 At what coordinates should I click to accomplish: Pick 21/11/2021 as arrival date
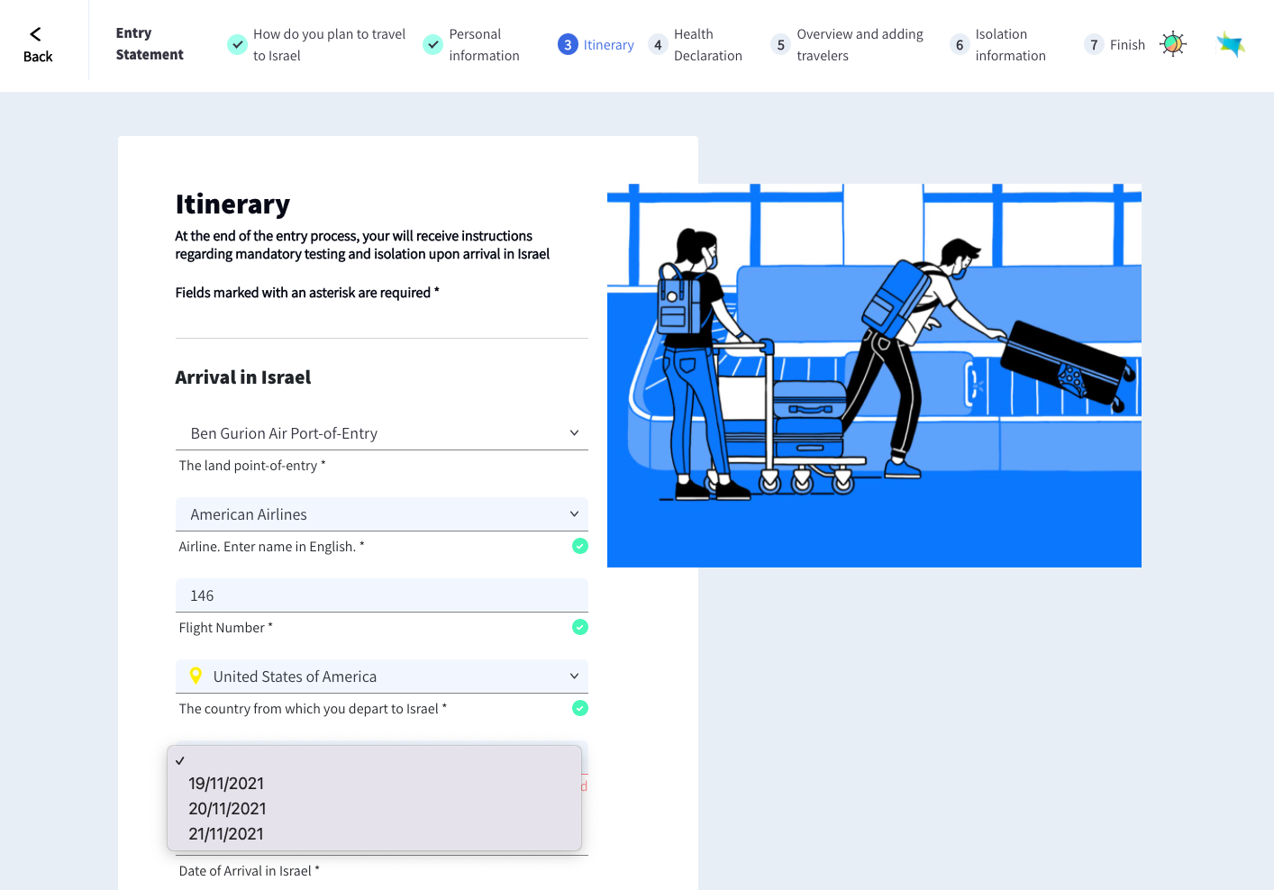coord(226,834)
